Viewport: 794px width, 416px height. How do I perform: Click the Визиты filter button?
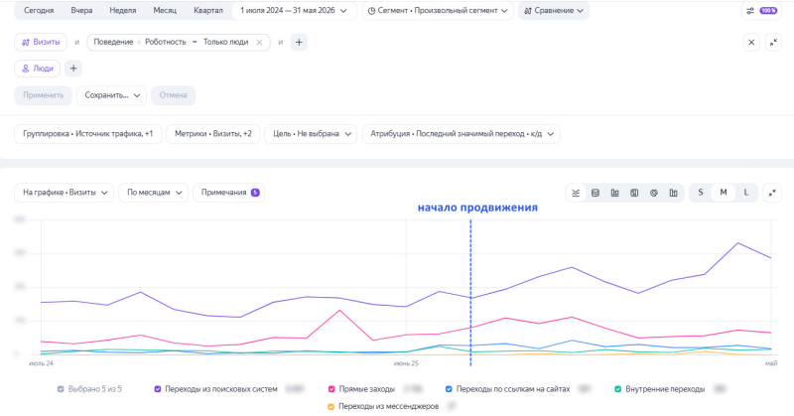click(x=41, y=42)
